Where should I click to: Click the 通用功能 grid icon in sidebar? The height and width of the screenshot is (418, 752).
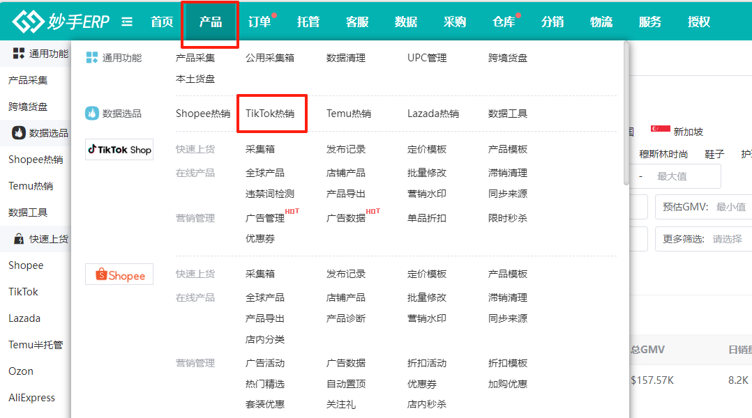click(x=19, y=53)
